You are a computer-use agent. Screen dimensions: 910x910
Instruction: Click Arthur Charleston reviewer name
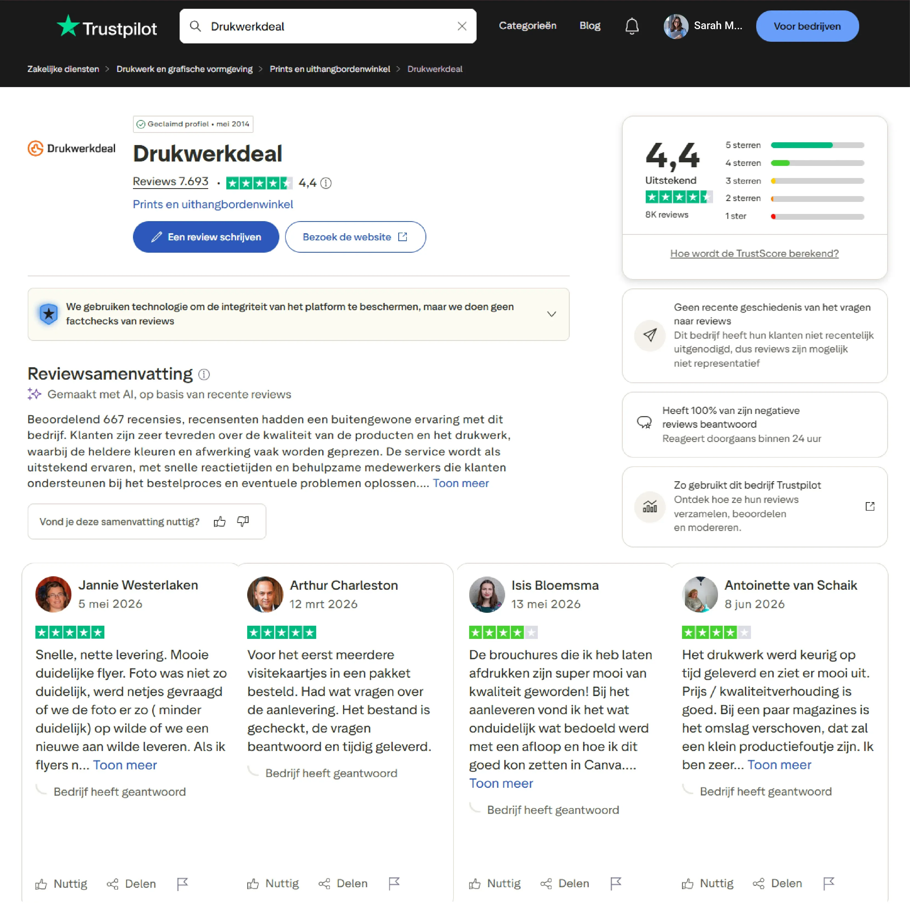(x=344, y=586)
